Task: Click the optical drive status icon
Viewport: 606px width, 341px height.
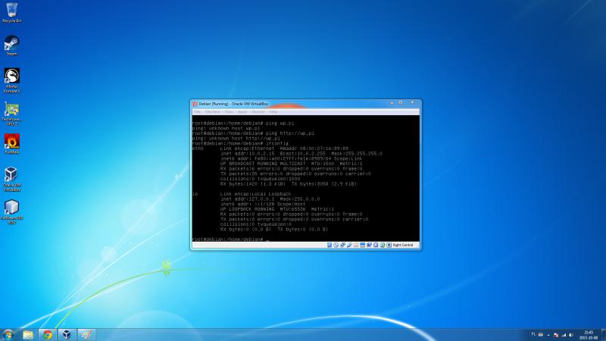Action: 337,245
